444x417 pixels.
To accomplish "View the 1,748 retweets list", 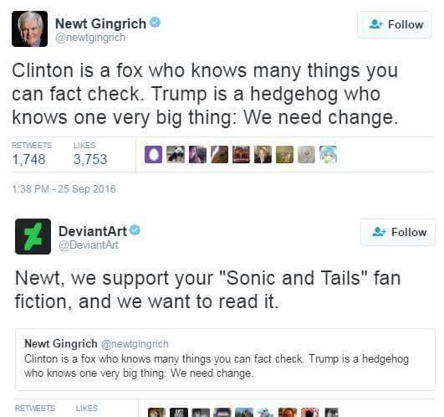I will click(x=32, y=155).
